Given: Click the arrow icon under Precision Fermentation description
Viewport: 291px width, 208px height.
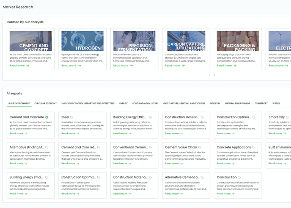Looking at the screenshot, I should point(131,66).
